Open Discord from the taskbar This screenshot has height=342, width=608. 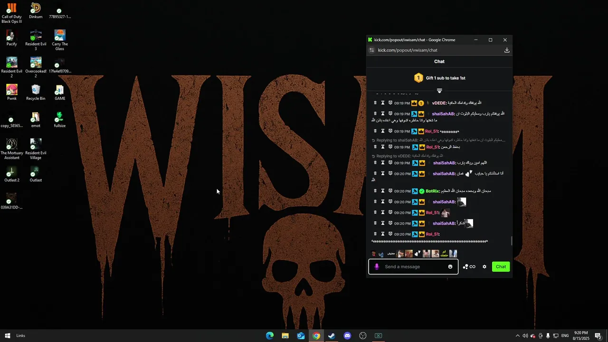(347, 336)
